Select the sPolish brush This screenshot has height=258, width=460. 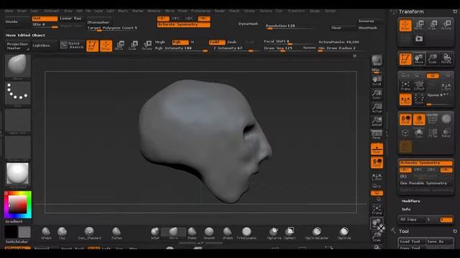[228, 234]
